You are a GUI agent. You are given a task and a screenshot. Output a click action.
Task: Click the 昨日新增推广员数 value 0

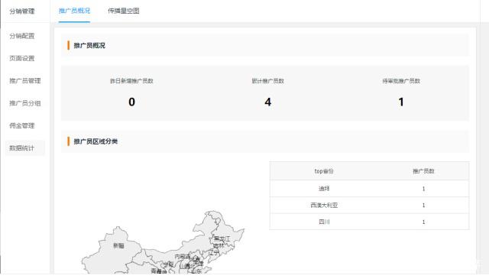point(131,102)
